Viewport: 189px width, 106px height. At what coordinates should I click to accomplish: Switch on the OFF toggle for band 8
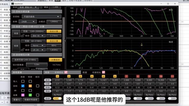(x=138, y=99)
